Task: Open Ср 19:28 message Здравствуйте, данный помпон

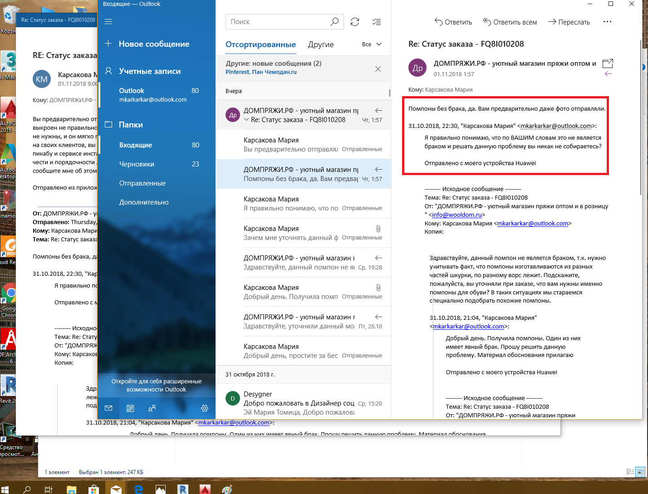Action: coord(304,262)
